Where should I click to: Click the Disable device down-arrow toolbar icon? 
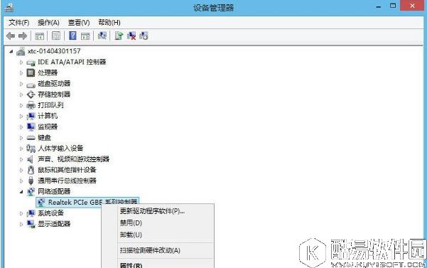(x=144, y=36)
